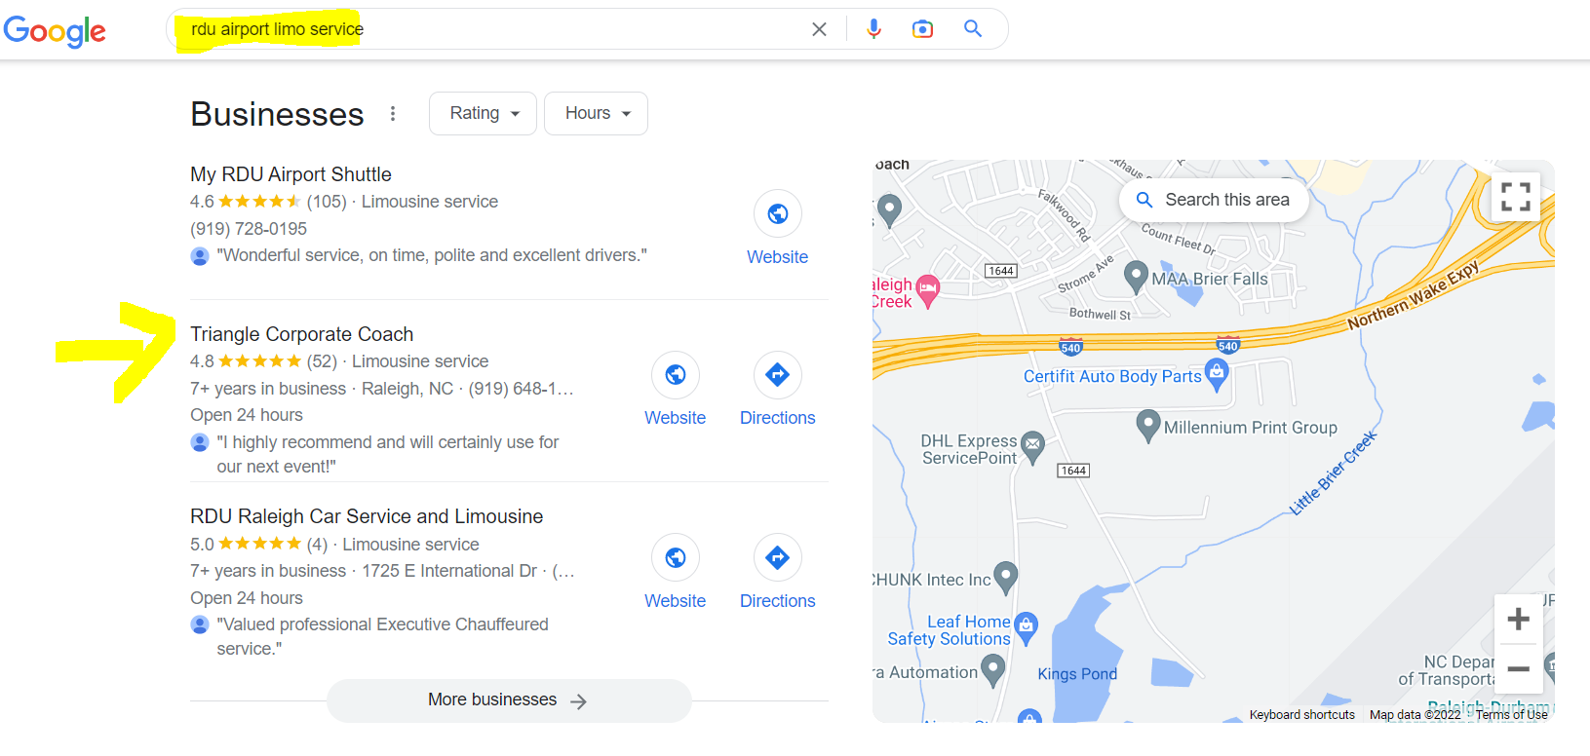Open the Triangle Corporate Coach listing

(301, 334)
